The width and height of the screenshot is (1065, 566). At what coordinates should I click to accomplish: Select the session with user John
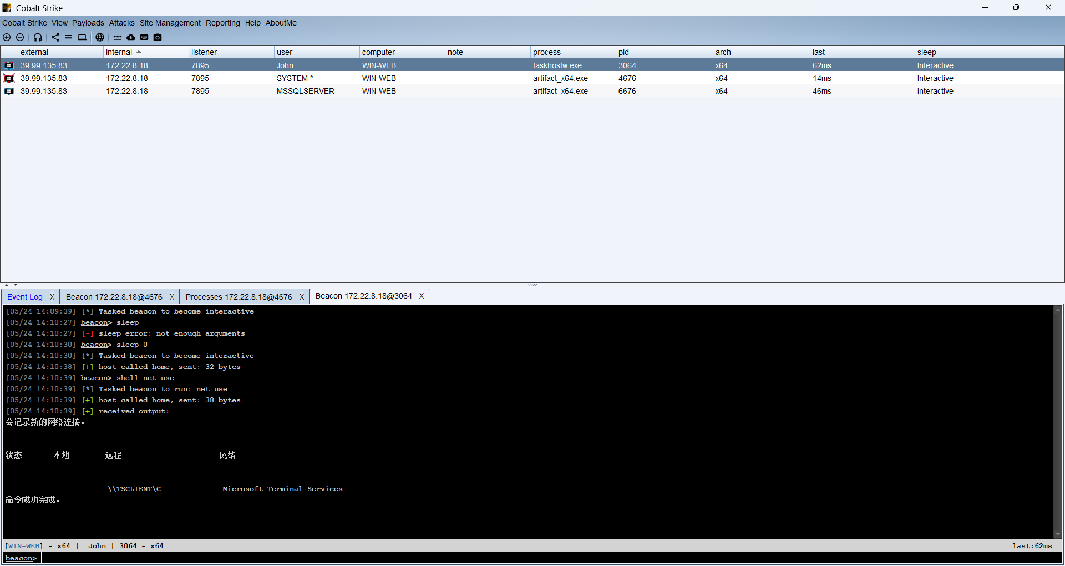[x=532, y=65]
